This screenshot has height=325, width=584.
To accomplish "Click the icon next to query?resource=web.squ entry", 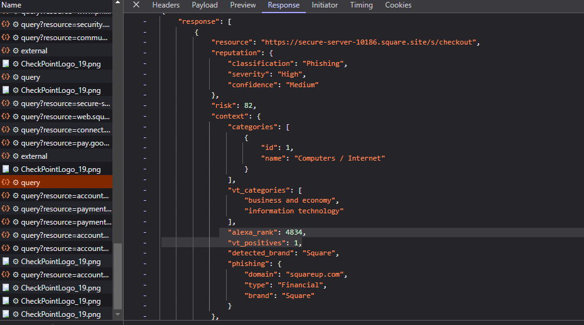I will (6, 117).
